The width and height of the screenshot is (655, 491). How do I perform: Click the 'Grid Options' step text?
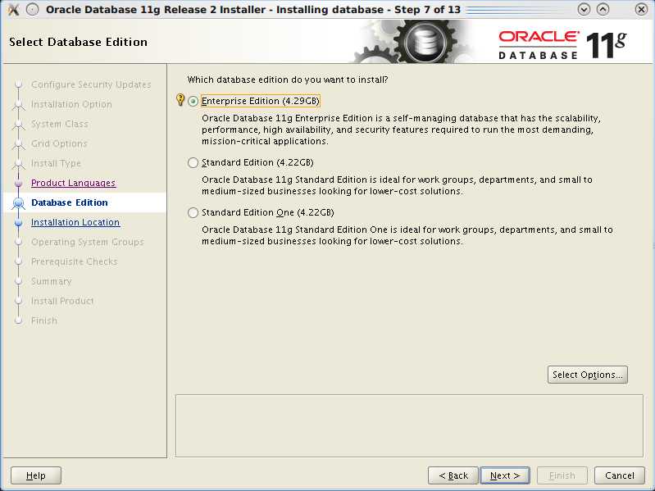(59, 143)
